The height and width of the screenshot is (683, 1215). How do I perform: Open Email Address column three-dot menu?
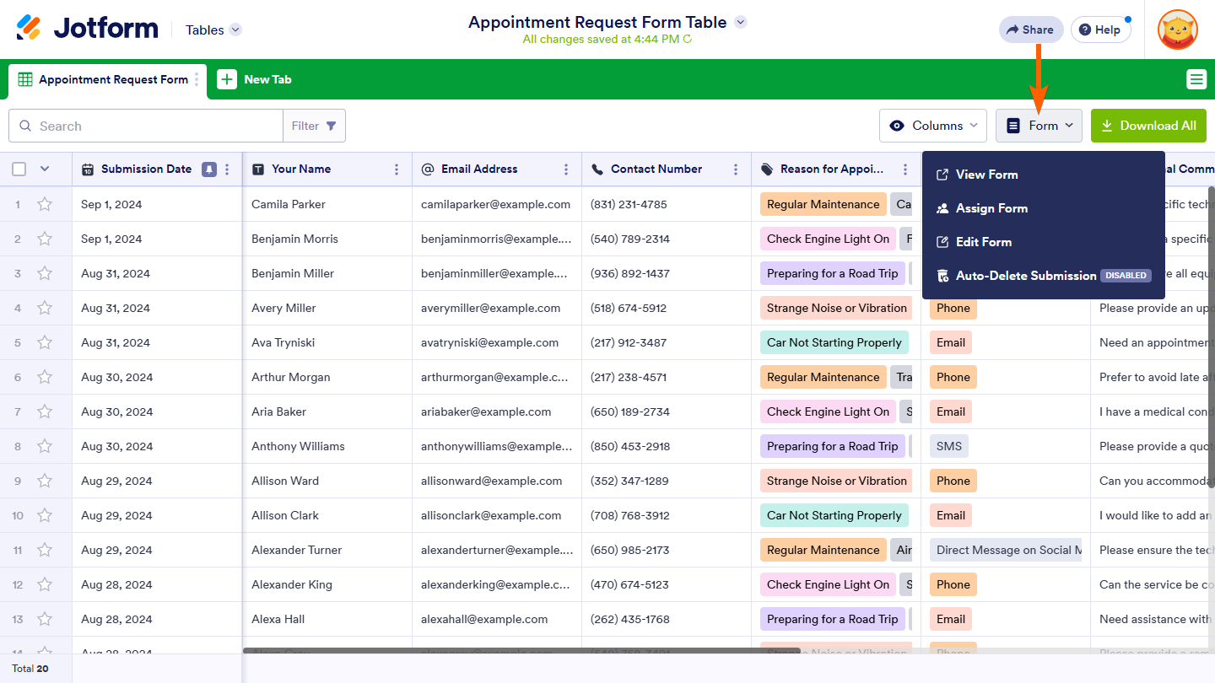click(x=566, y=169)
